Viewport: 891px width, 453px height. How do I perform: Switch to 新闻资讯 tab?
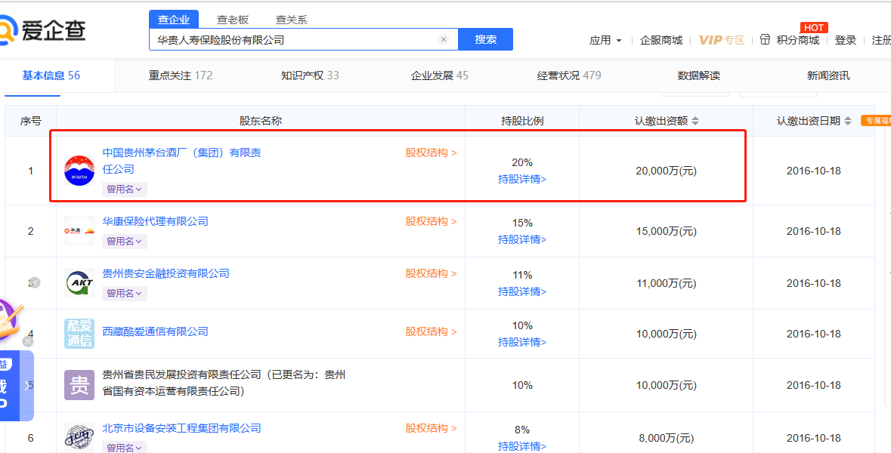(828, 75)
